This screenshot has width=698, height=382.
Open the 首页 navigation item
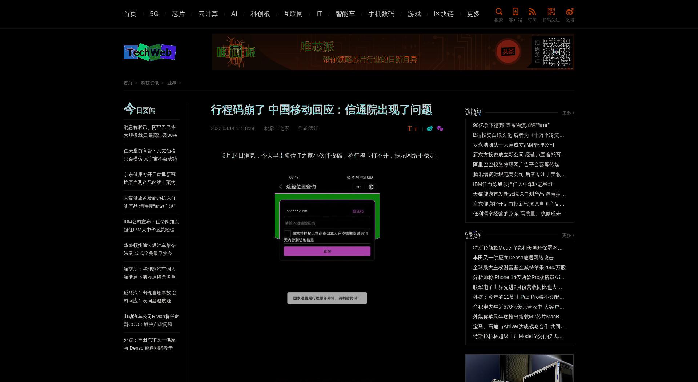130,14
